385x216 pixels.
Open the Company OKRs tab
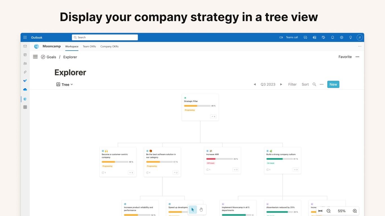pos(109,46)
